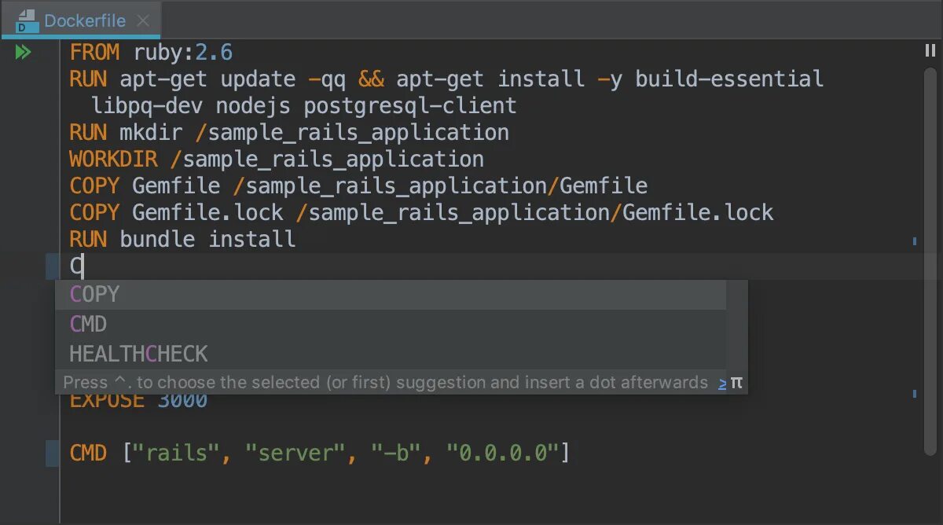Place cursor on the FROM ruby:2.6 line
The width and height of the screenshot is (943, 525).
[151, 53]
